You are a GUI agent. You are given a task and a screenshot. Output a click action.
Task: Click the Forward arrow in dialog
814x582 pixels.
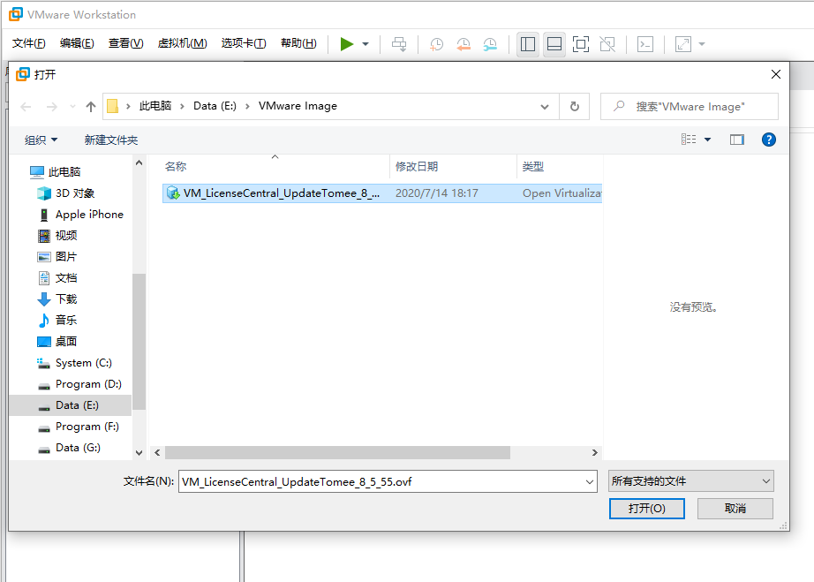[52, 107]
